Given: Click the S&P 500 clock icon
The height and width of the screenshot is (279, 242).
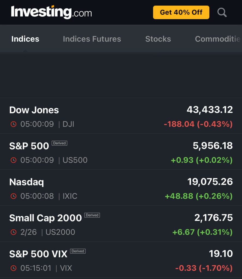Looking at the screenshot, I should (13, 160).
